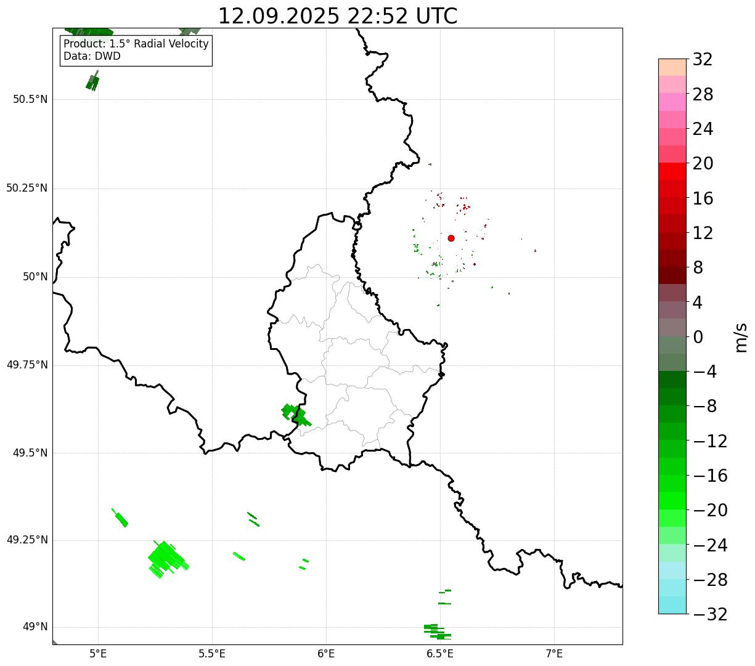
Task: Click the 50.5°N latitude label
Action: click(30, 99)
